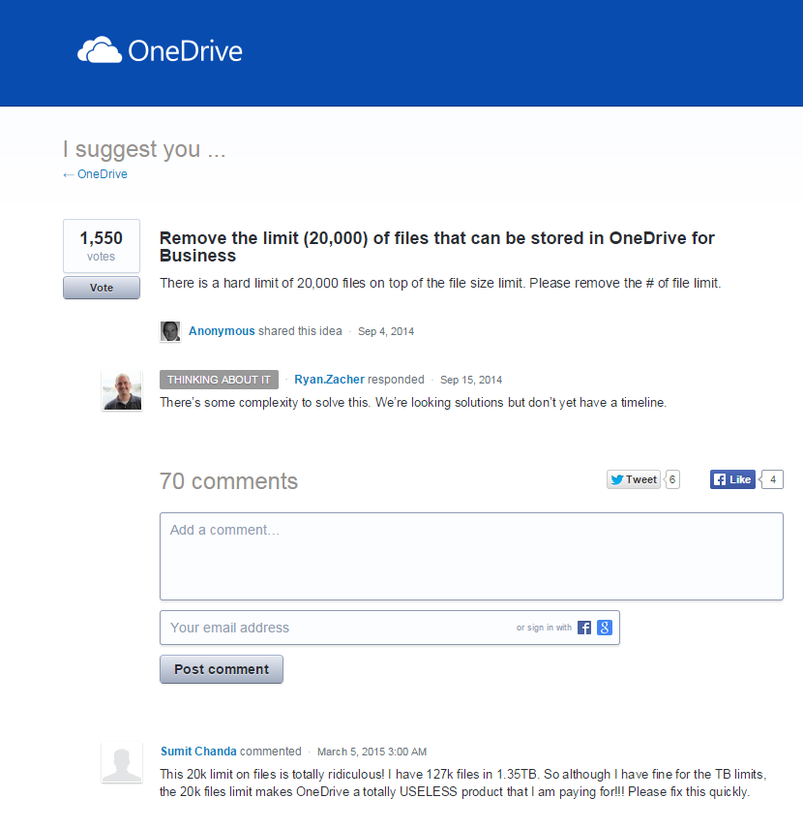Image resolution: width=803 pixels, height=829 pixels.
Task: Click the Sep 4, 2014 date
Action: (386, 331)
